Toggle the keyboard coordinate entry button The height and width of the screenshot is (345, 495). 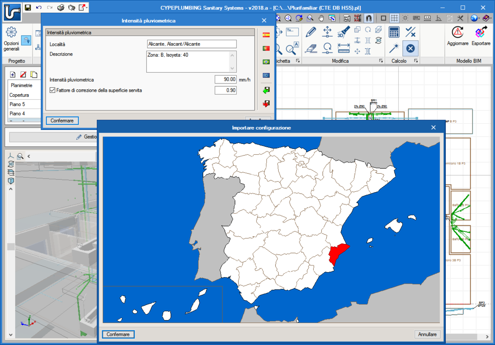point(416,18)
